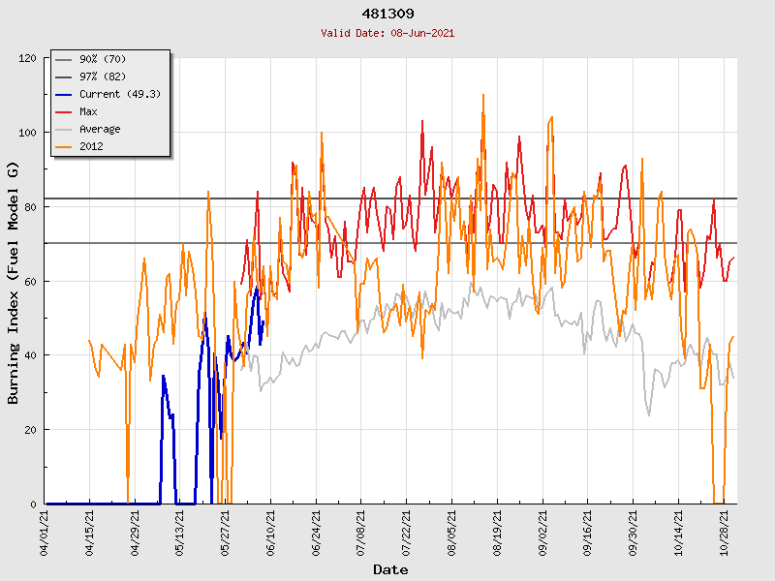The width and height of the screenshot is (775, 581).
Task: Click the 60 value on the y-axis
Action: [x=30, y=282]
